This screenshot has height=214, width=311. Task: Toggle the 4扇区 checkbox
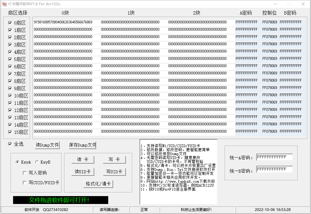point(10,52)
